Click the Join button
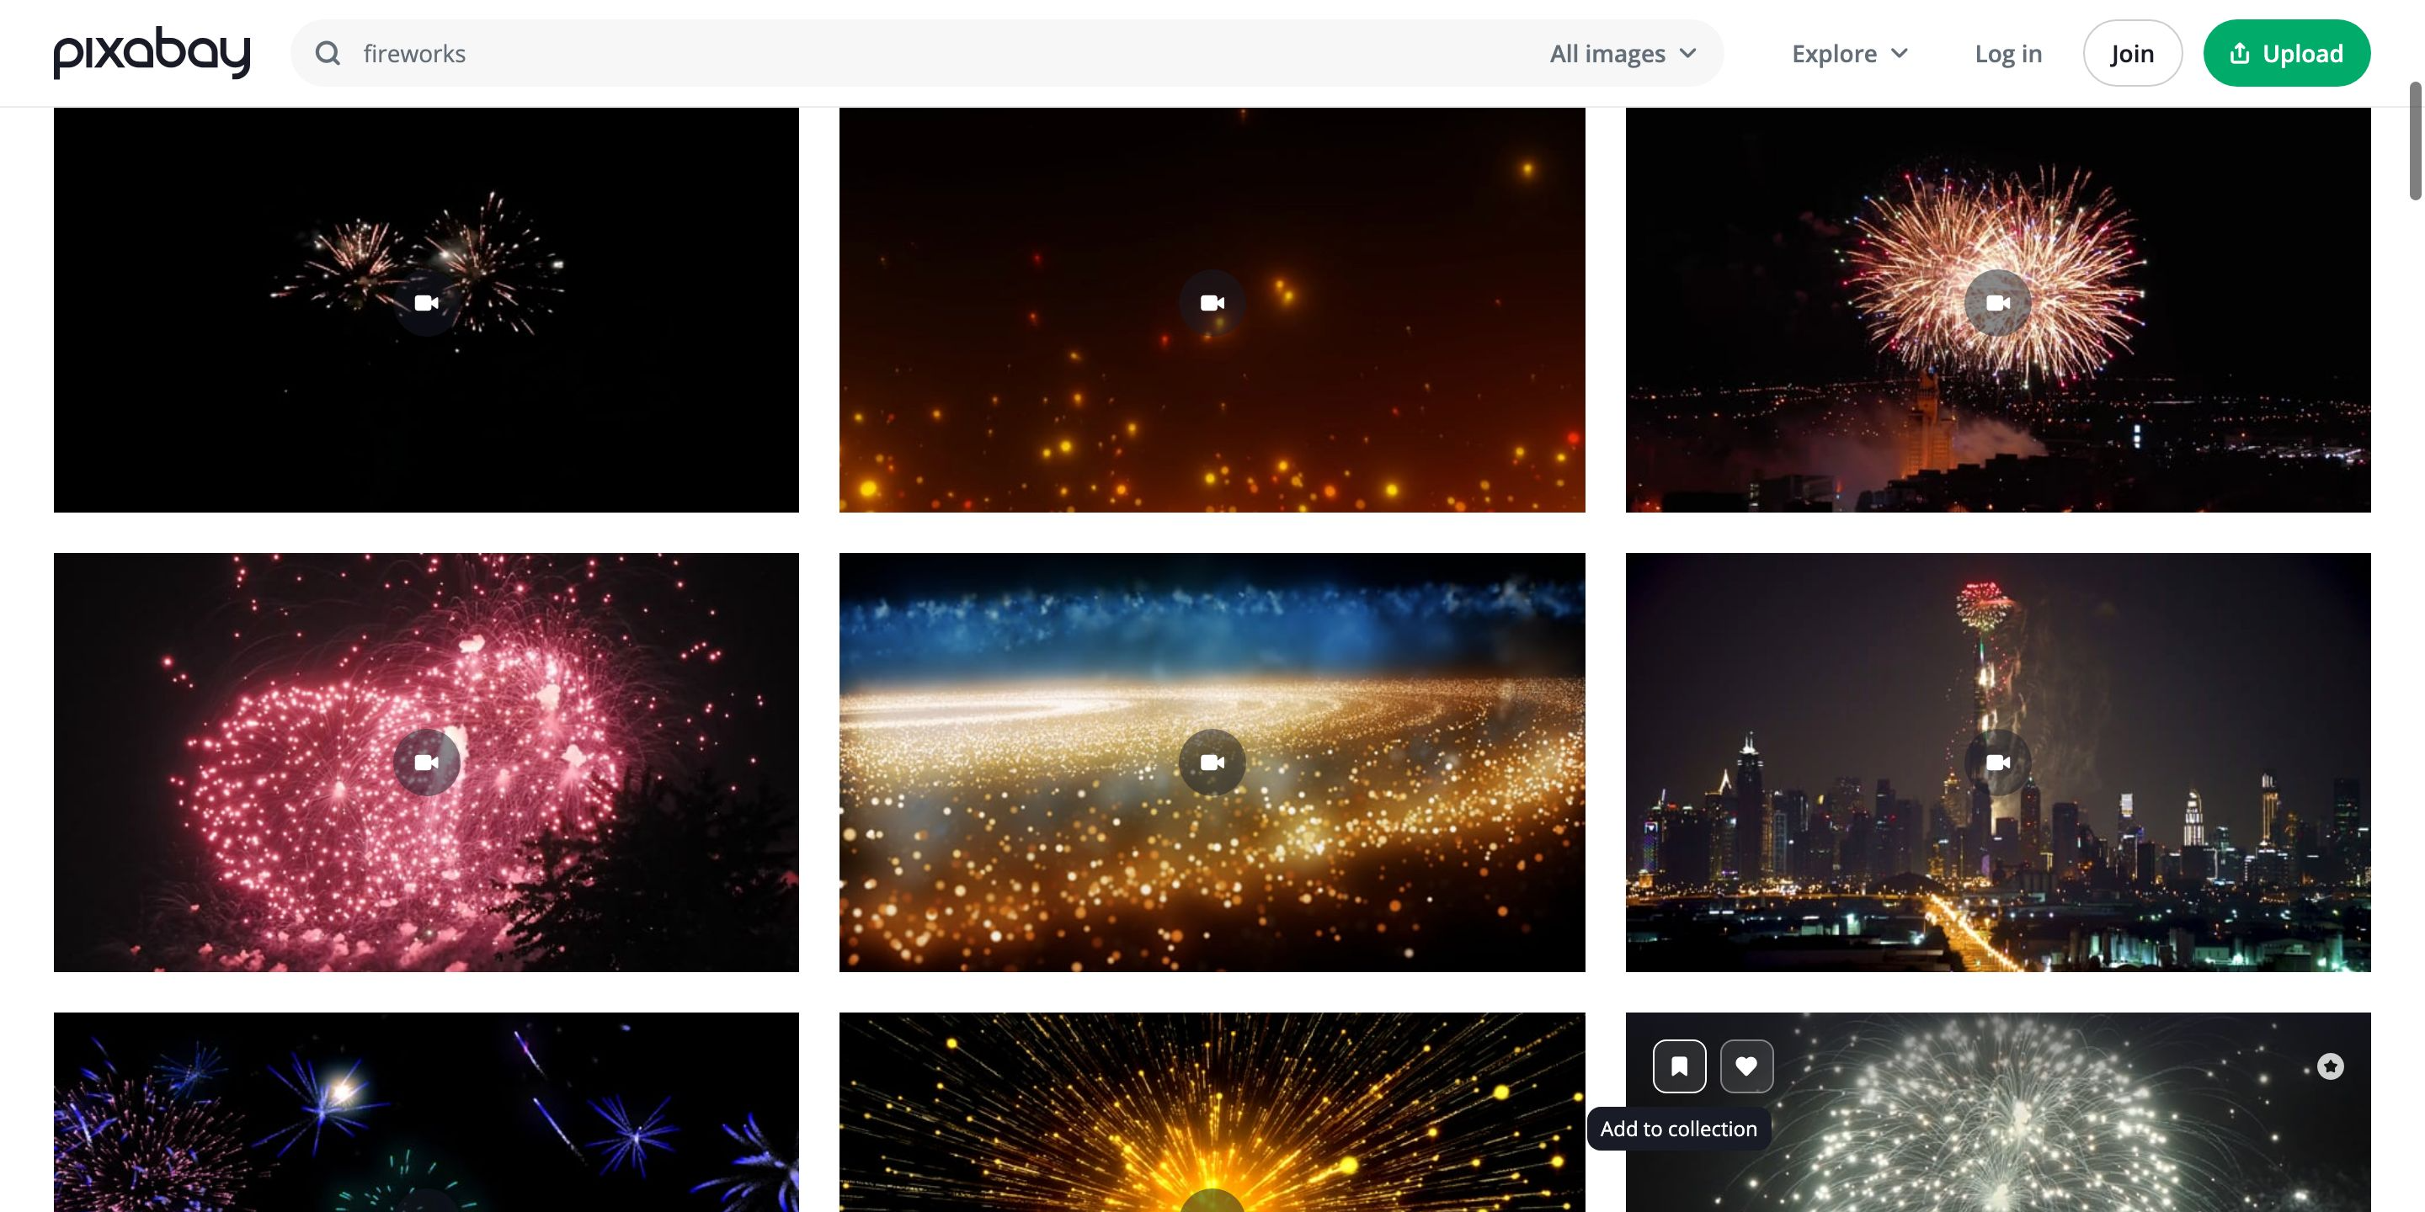 tap(2132, 54)
